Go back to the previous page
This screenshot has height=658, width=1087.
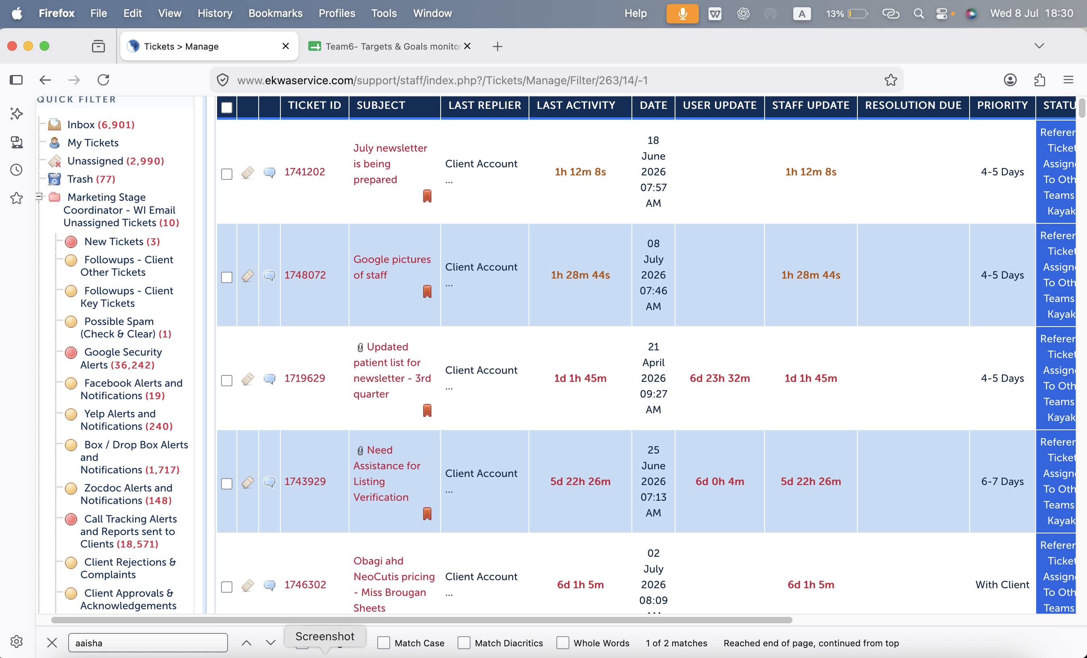tap(45, 80)
